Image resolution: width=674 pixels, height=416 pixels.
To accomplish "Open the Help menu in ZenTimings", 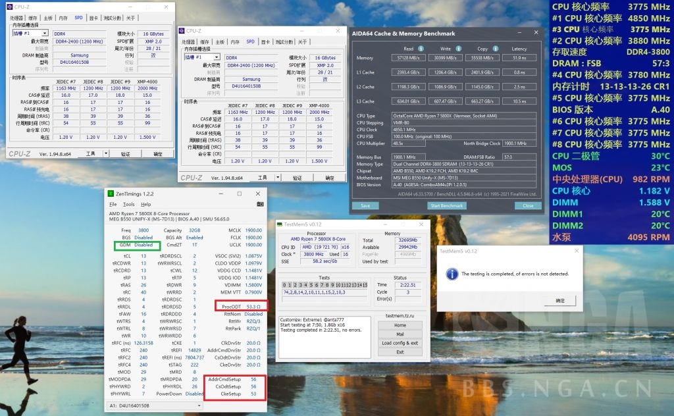I will click(145, 205).
